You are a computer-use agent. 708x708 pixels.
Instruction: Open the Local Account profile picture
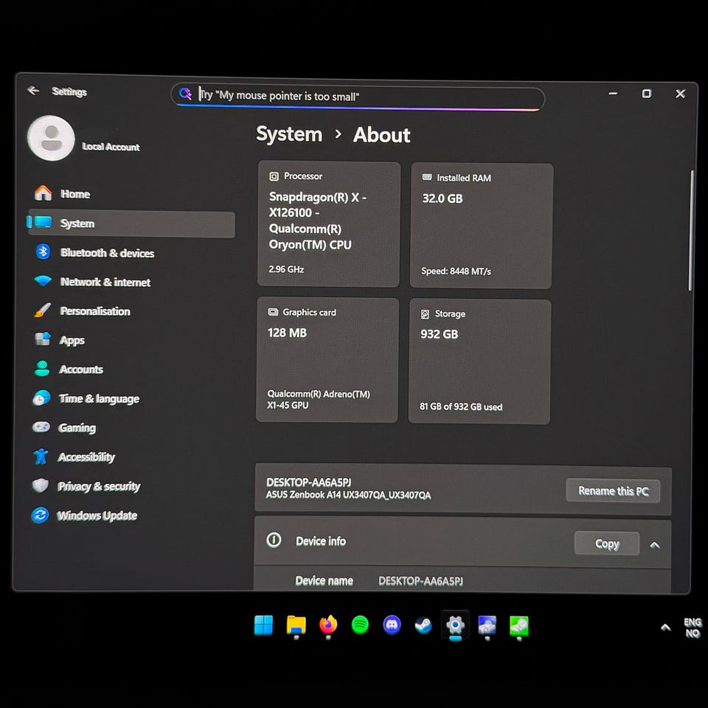point(51,138)
